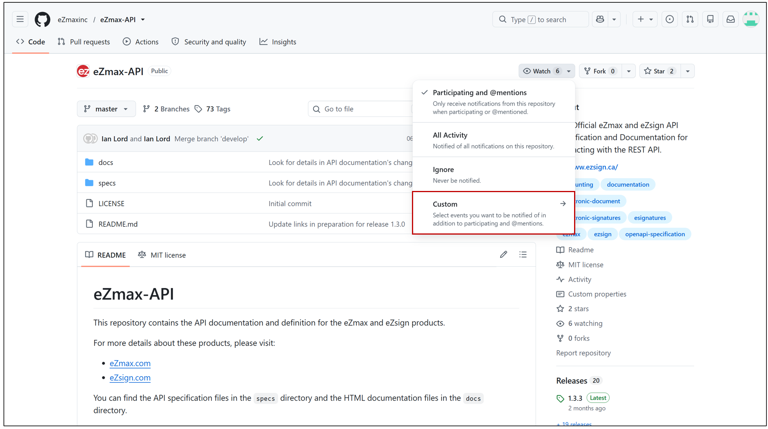Click the ezsign topic tag
This screenshot has height=429, width=768.
click(602, 234)
